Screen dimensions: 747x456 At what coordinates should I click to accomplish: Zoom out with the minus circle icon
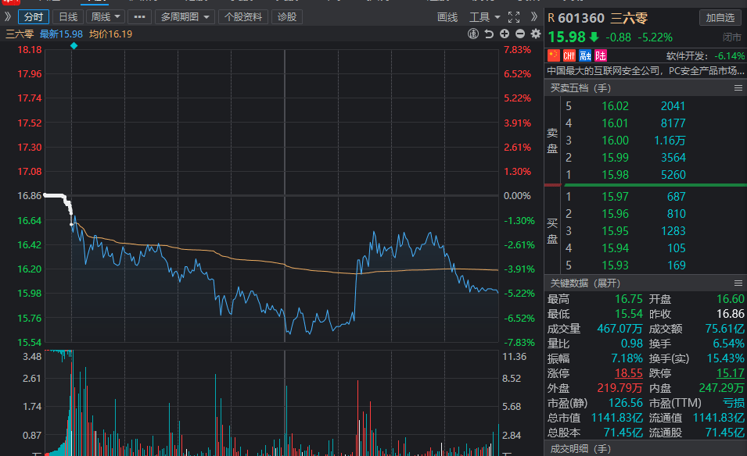coord(520,34)
